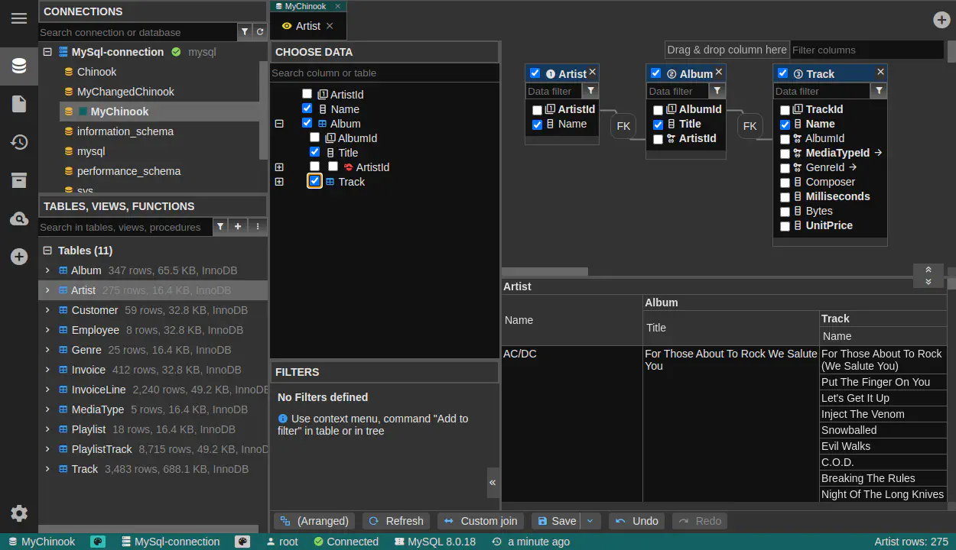This screenshot has height=550, width=956.
Task: Open the archive sidebar icon
Action: pos(19,180)
